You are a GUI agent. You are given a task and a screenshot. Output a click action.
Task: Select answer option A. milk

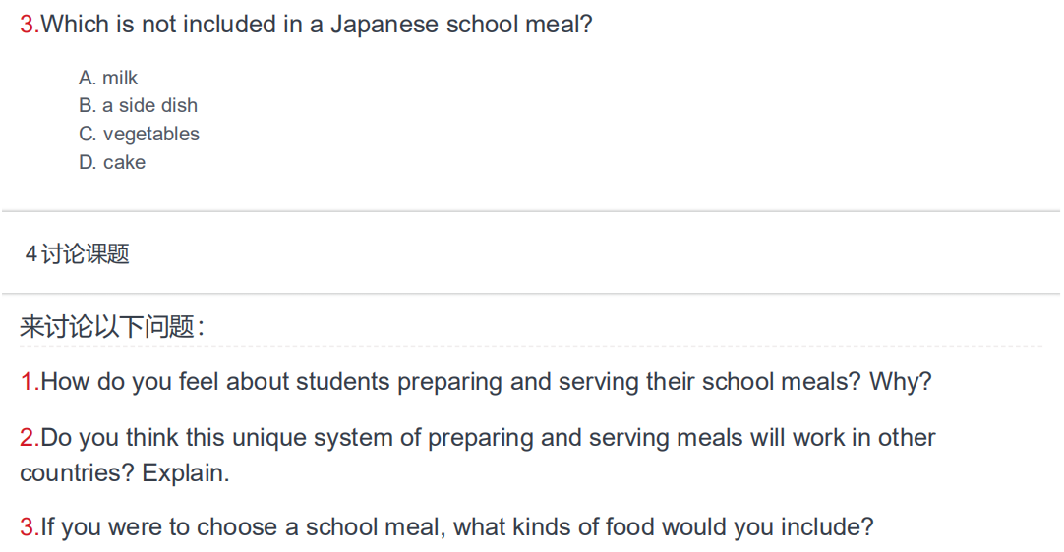tap(108, 78)
